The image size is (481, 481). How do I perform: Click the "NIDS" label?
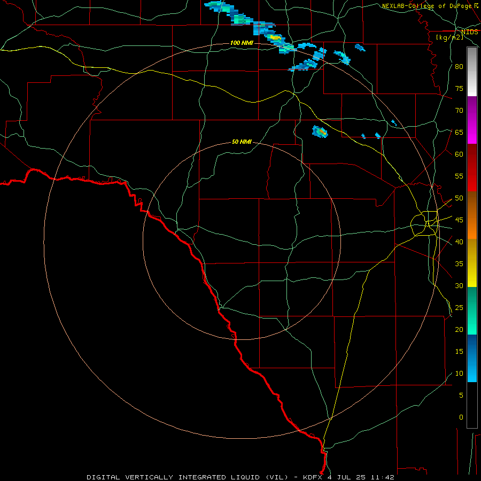coord(470,32)
